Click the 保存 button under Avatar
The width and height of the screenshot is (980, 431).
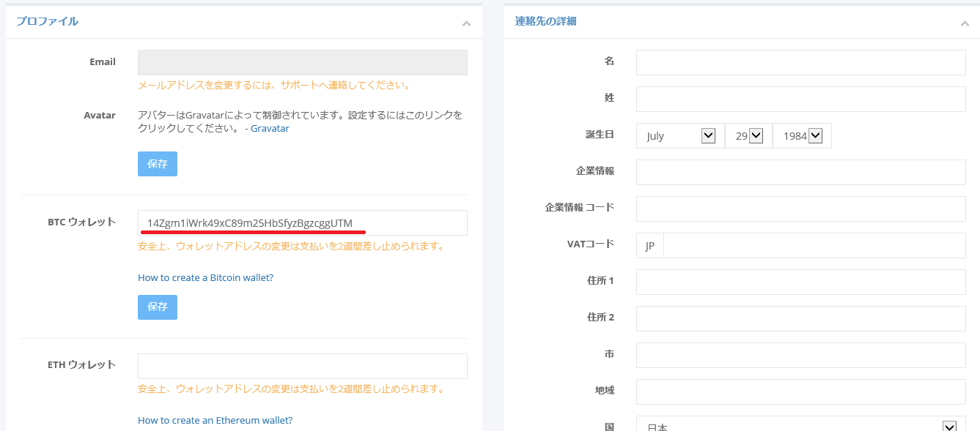coord(158,164)
